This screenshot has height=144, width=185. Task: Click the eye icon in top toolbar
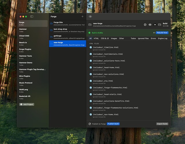[90, 16]
